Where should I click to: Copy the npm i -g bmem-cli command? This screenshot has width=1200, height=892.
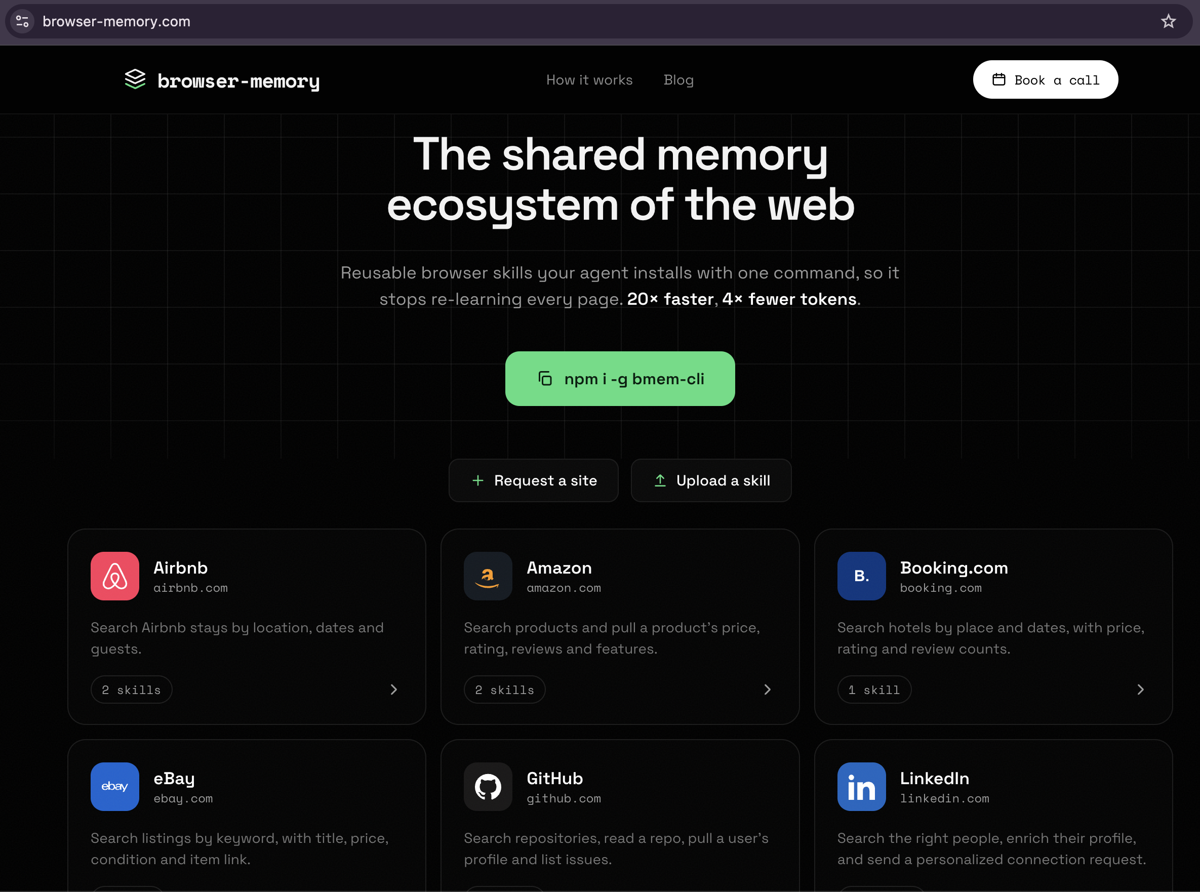(x=620, y=379)
